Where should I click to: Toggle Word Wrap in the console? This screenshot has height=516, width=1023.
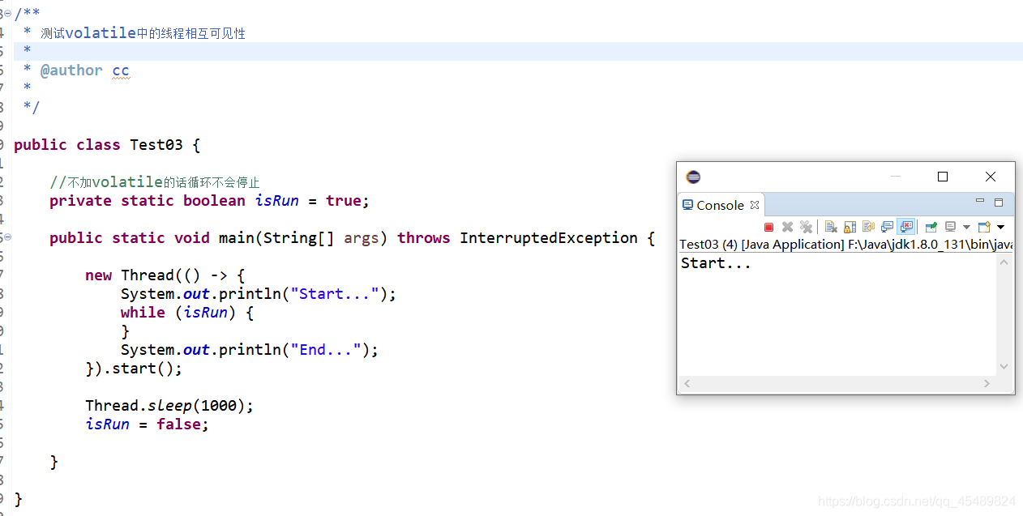(x=868, y=227)
